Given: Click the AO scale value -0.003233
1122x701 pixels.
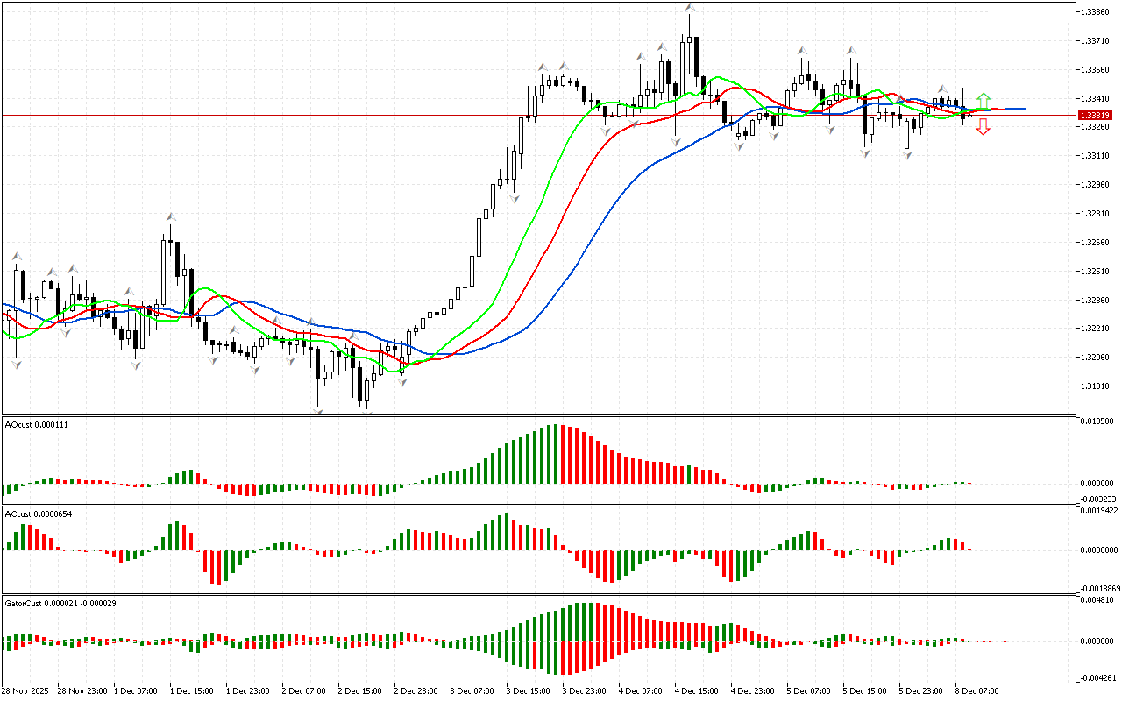Looking at the screenshot, I should 1097,498.
